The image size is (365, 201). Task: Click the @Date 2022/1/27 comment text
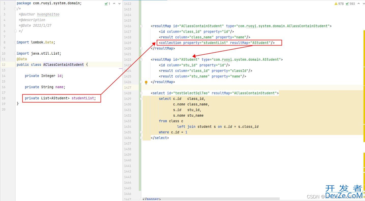pos(35,25)
